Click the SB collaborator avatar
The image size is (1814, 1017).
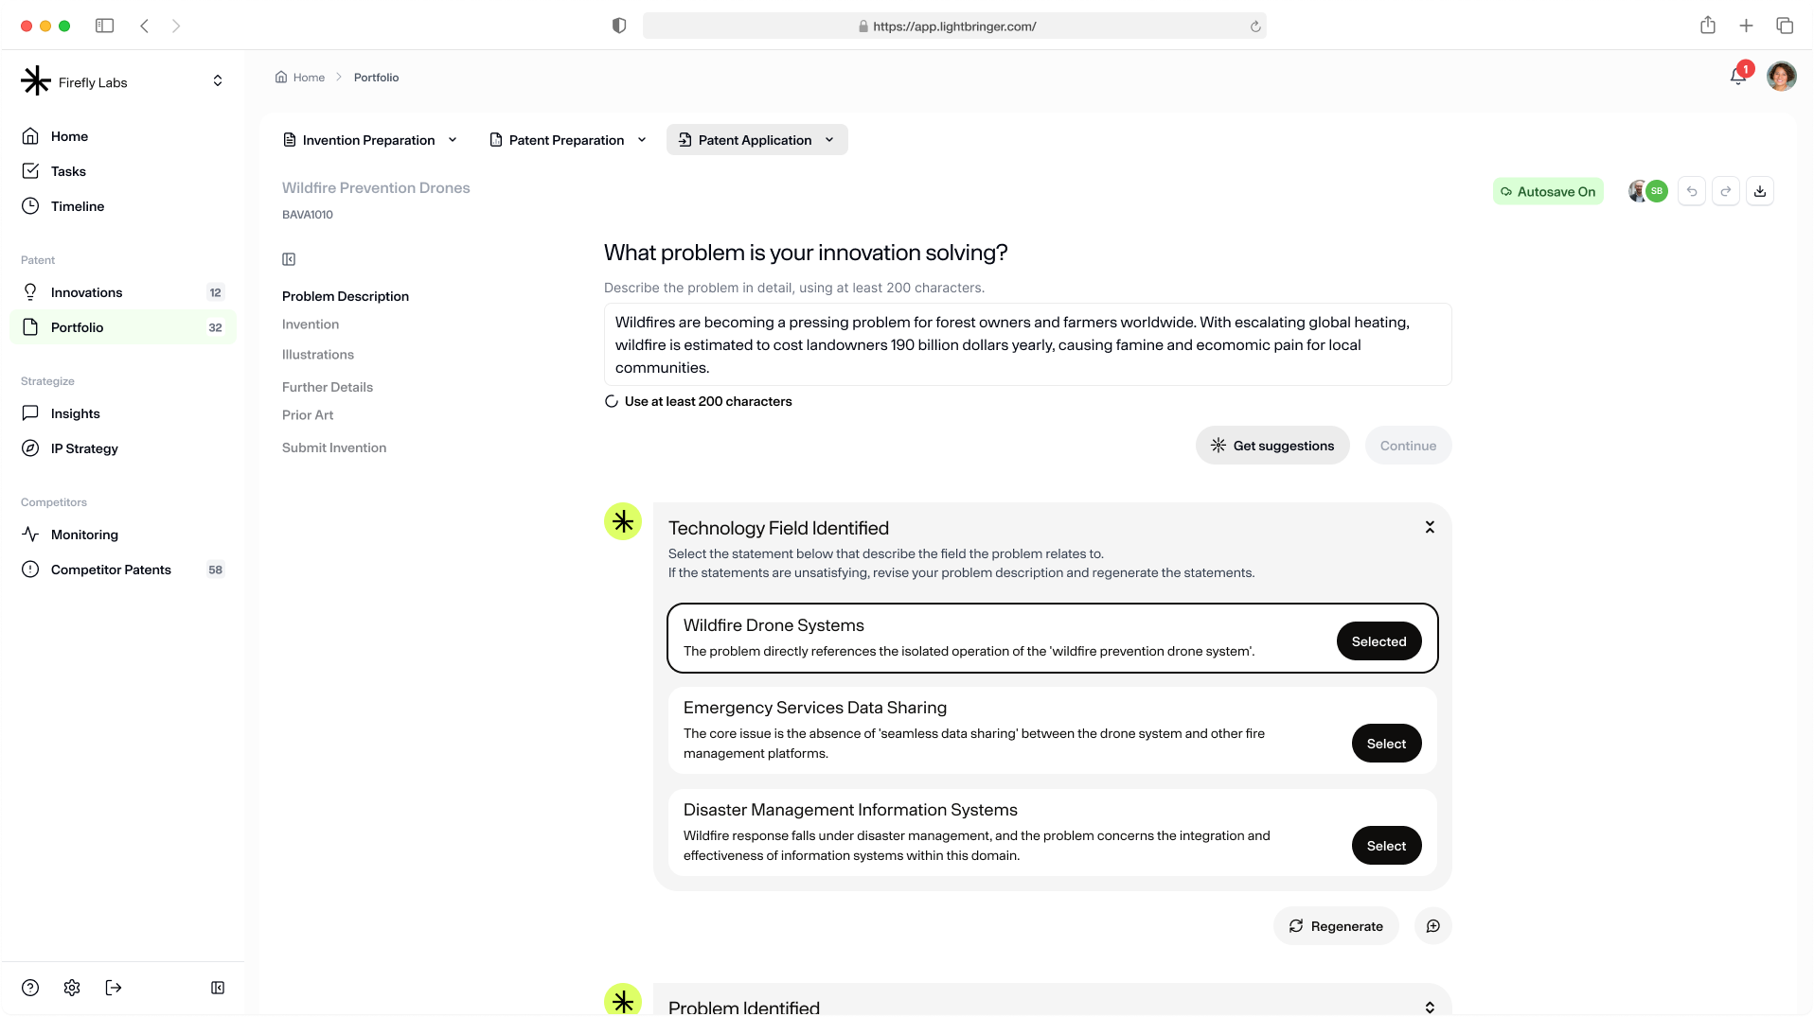click(x=1657, y=191)
